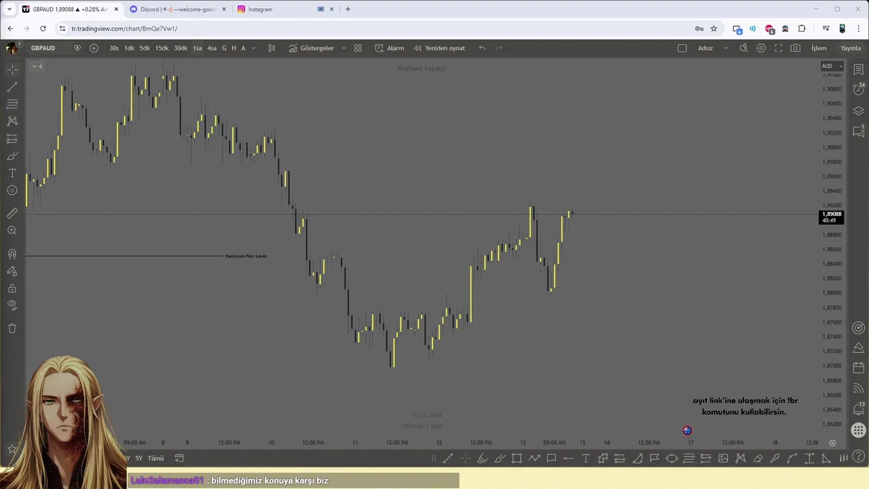This screenshot has height=489, width=869.
Task: Open the forecasting and measurement tools in left sidebar
Action: [12, 139]
